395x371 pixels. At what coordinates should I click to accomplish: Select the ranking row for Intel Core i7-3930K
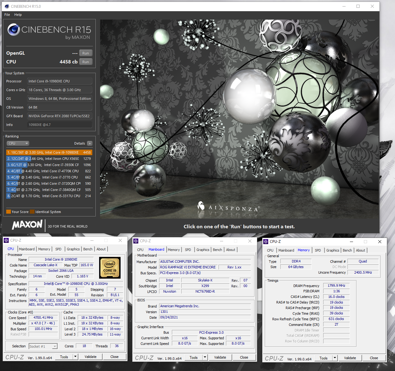coord(49,165)
